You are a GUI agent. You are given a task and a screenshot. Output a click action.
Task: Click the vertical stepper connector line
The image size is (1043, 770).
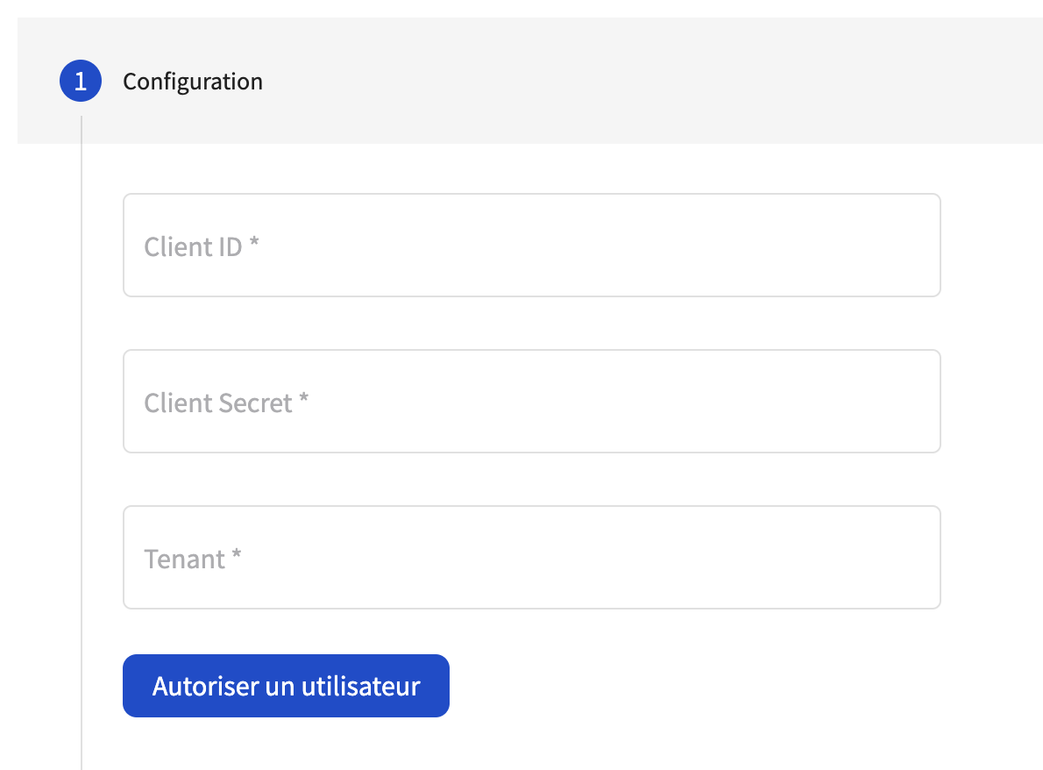click(82, 443)
